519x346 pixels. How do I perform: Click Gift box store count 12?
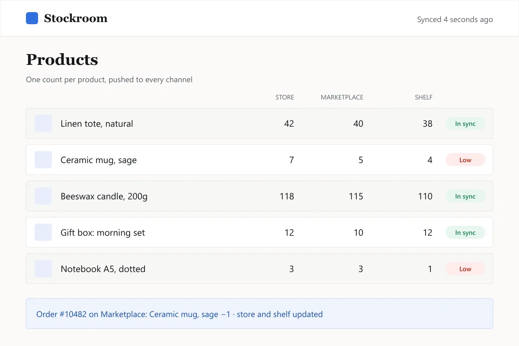(289, 233)
